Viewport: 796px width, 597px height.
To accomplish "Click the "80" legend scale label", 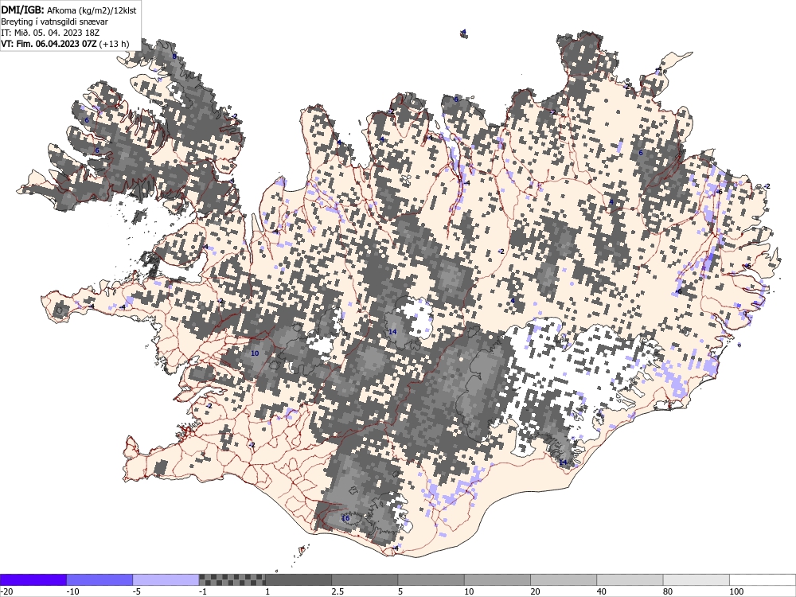I will (668, 592).
